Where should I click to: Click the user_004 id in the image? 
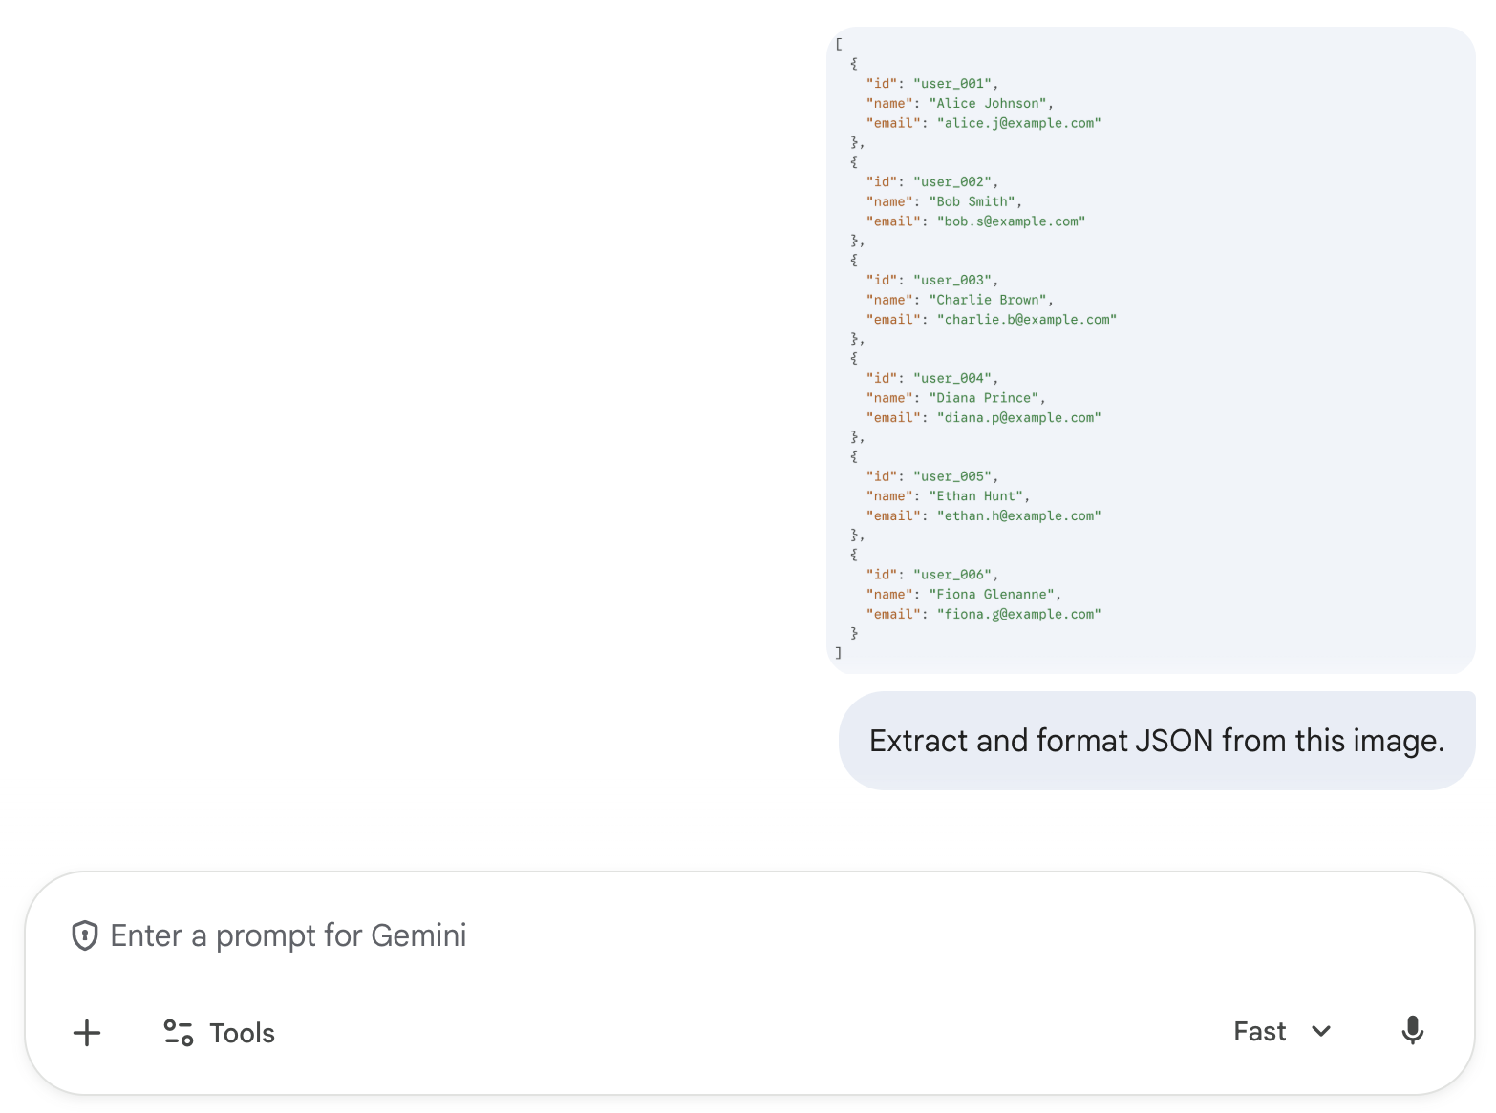pos(954,378)
